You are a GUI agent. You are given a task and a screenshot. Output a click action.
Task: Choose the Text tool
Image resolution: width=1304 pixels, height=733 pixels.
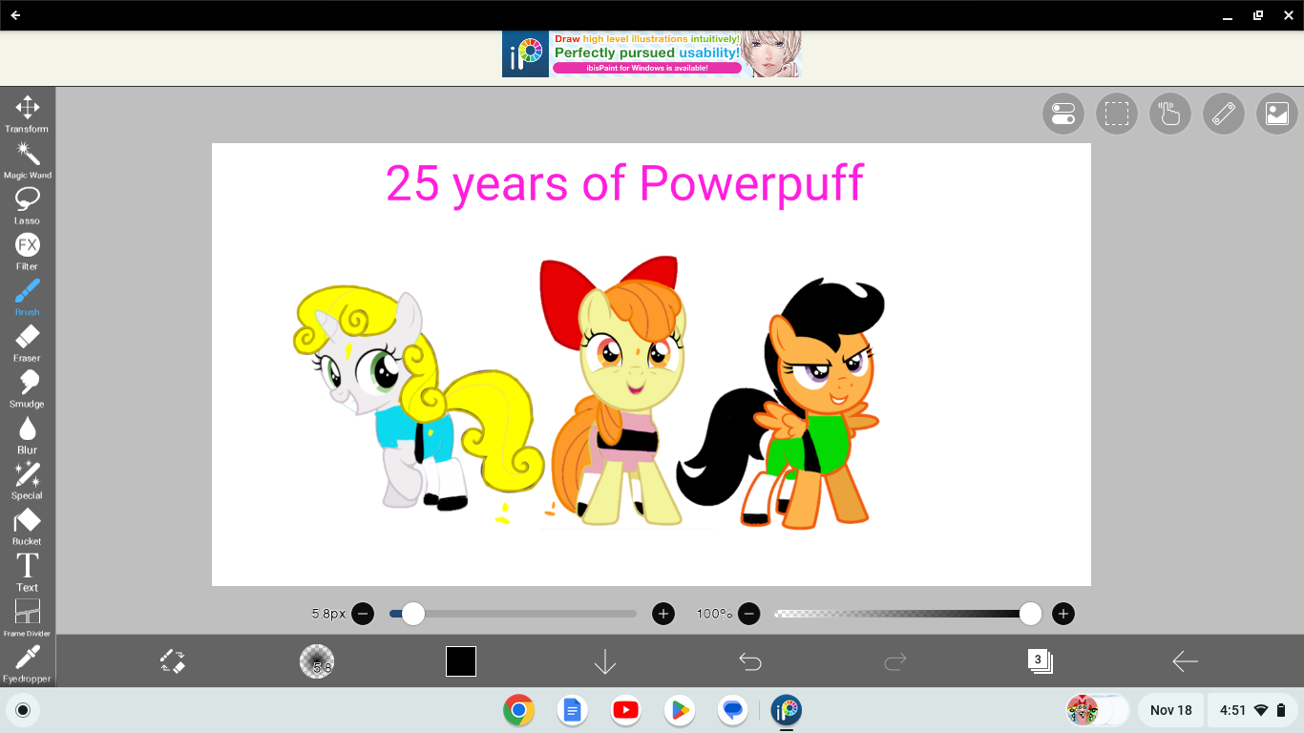27,573
